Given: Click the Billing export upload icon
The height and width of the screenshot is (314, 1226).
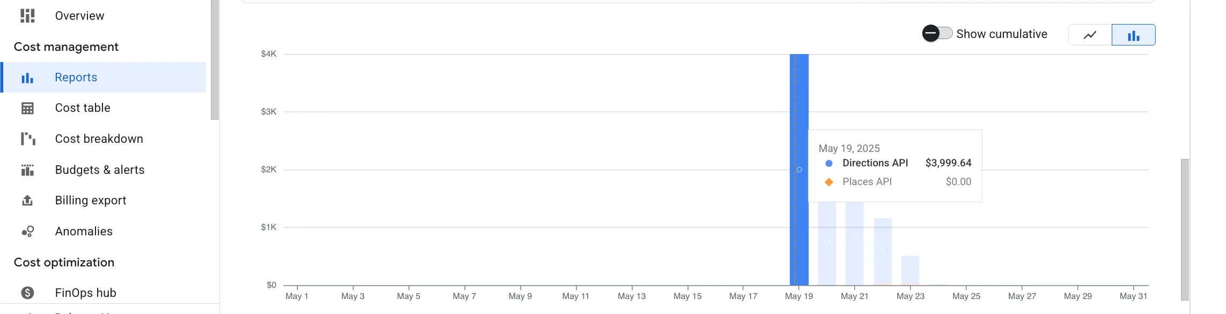Looking at the screenshot, I should coord(27,201).
